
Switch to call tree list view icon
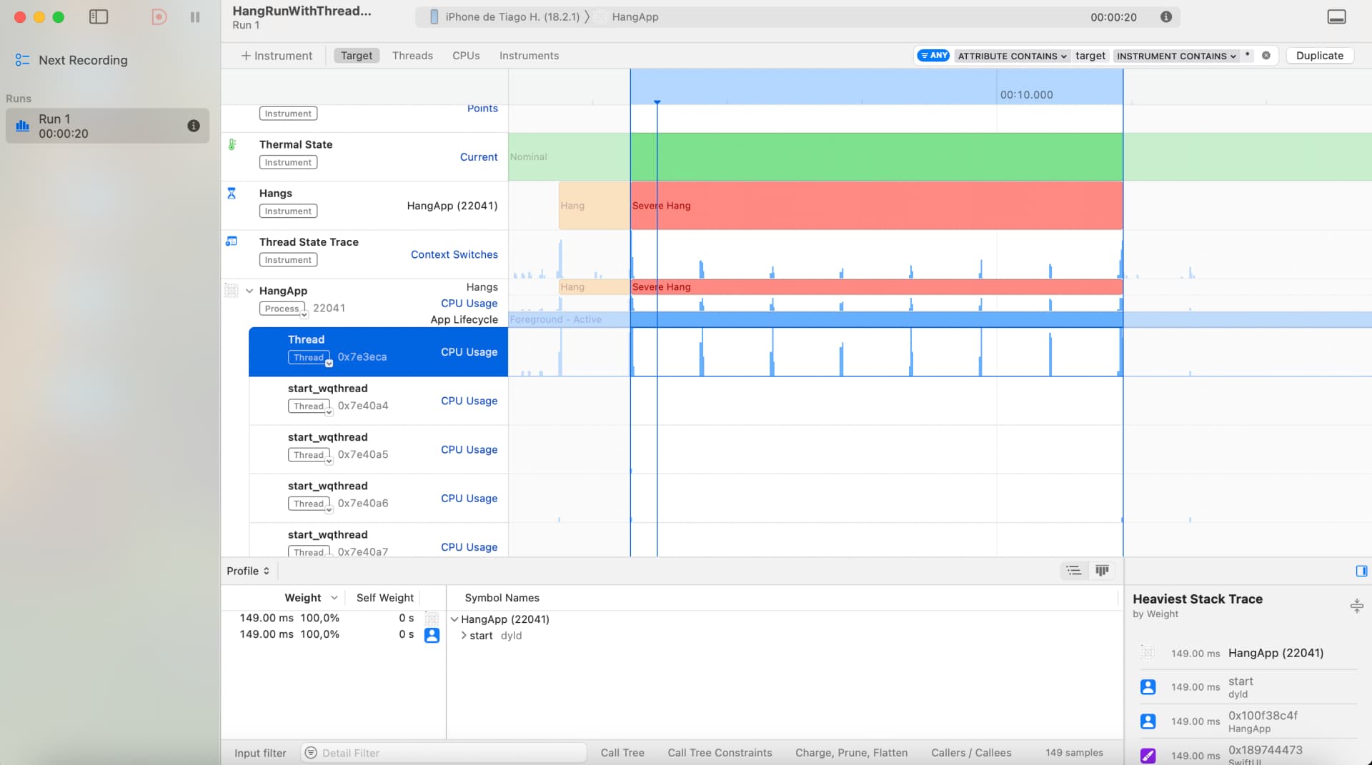pos(1073,571)
